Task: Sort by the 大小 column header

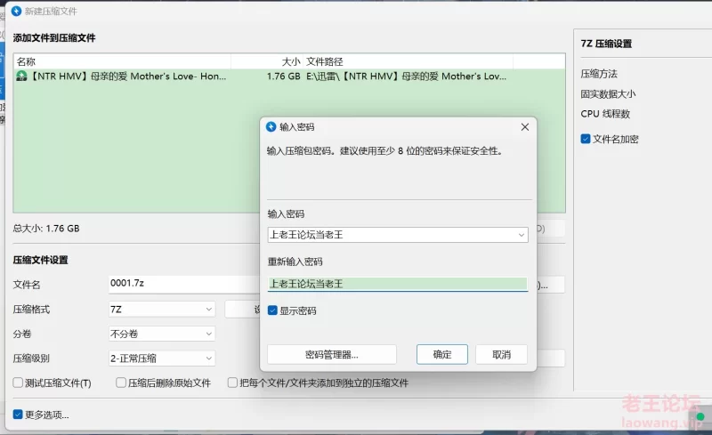Action: click(267, 61)
